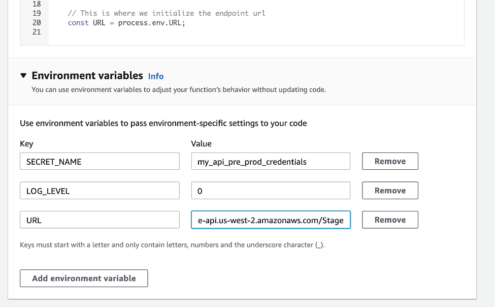Screen dimensions: 496x307
Task: Focus the Stage endpoint URL value field
Action: tap(271, 220)
